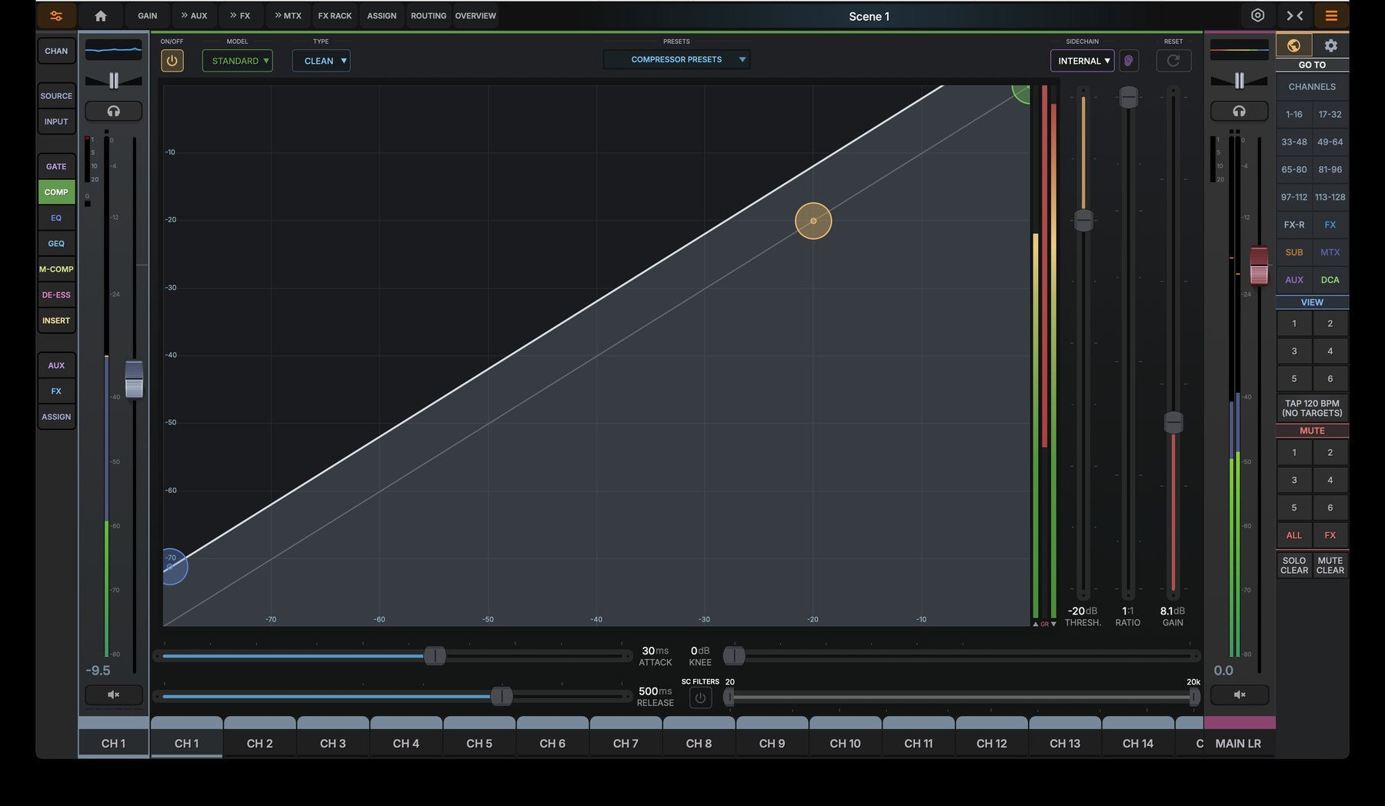Screen dimensions: 1385x806
Task: Click MAIN LR balance control icon
Action: click(x=1239, y=80)
